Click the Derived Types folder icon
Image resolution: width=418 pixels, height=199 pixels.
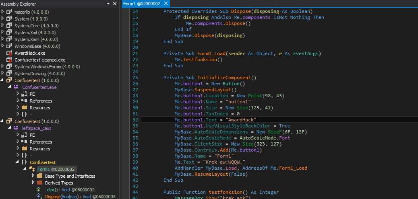pos(40,183)
